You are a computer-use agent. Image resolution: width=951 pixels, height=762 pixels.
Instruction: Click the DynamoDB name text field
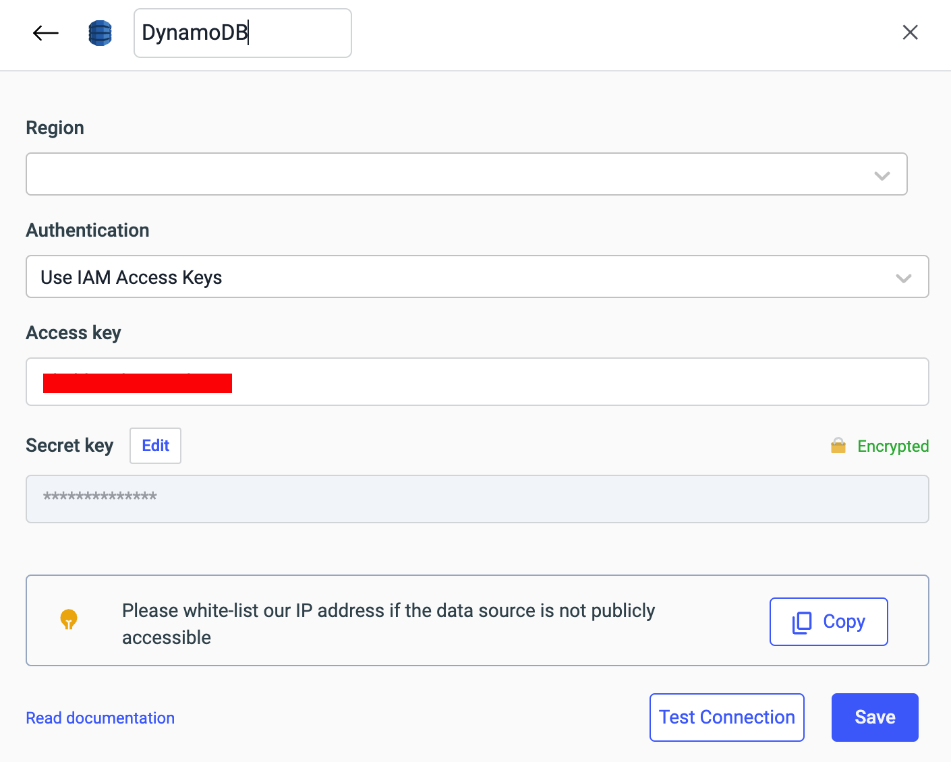click(242, 33)
